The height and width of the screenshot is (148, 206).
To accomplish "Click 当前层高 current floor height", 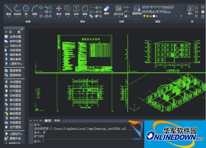I will pyautogui.click(x=13, y=50).
